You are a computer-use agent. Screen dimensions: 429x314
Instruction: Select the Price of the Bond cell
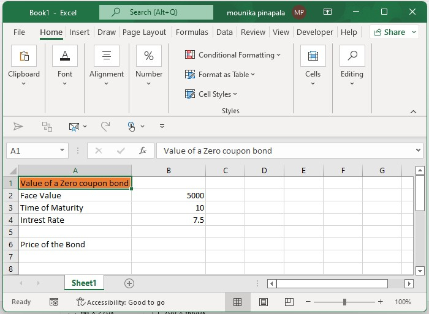75,244
